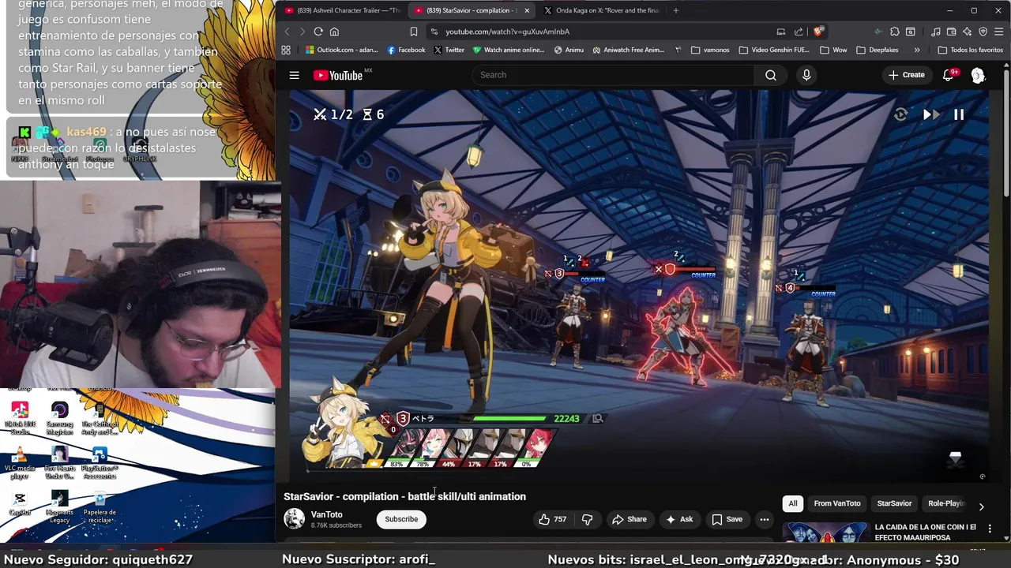The image size is (1011, 568).
Task: Select the From VanToto filter chip
Action: (x=837, y=503)
